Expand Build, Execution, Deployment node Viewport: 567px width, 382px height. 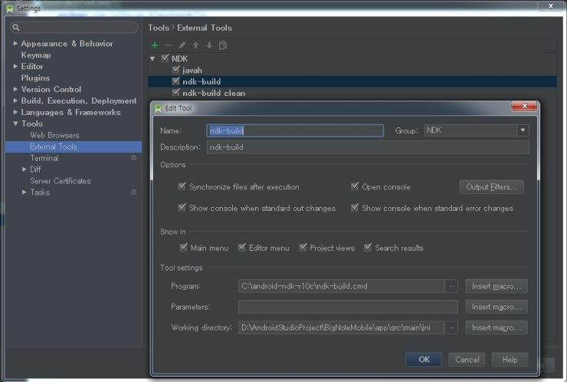click(x=15, y=100)
